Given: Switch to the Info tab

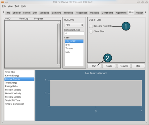Looking at the screenshot, I should click(8, 13).
